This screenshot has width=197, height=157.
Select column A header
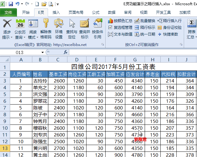coord(21,59)
